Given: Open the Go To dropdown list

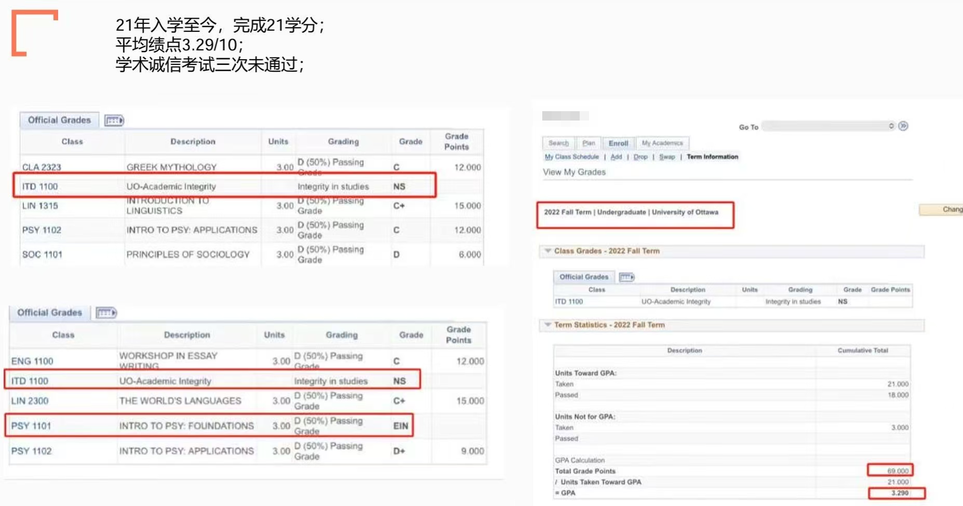Looking at the screenshot, I should 829,126.
